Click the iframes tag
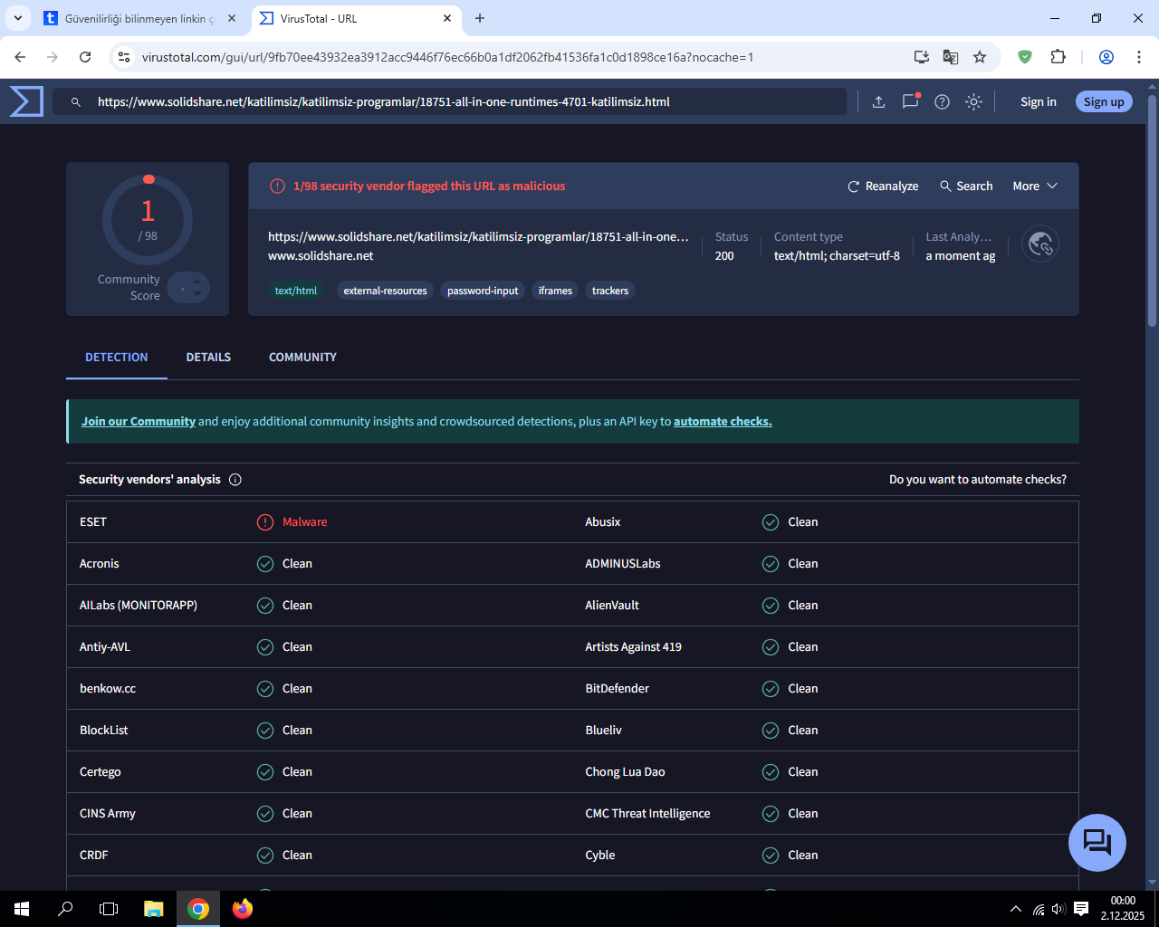The height and width of the screenshot is (927, 1159). [555, 291]
